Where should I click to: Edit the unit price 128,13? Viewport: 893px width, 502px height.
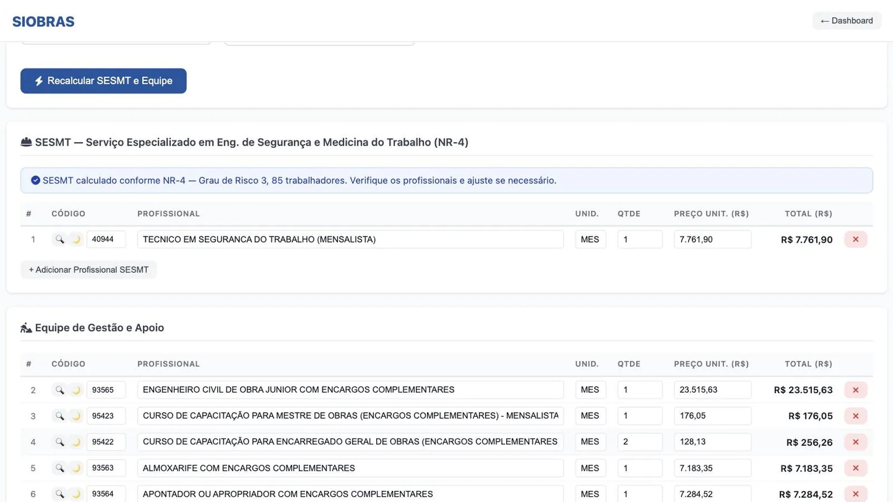pyautogui.click(x=712, y=442)
